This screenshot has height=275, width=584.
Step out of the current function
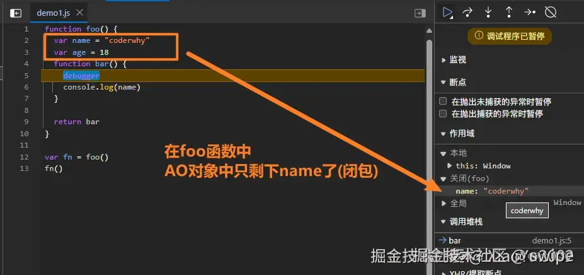509,13
